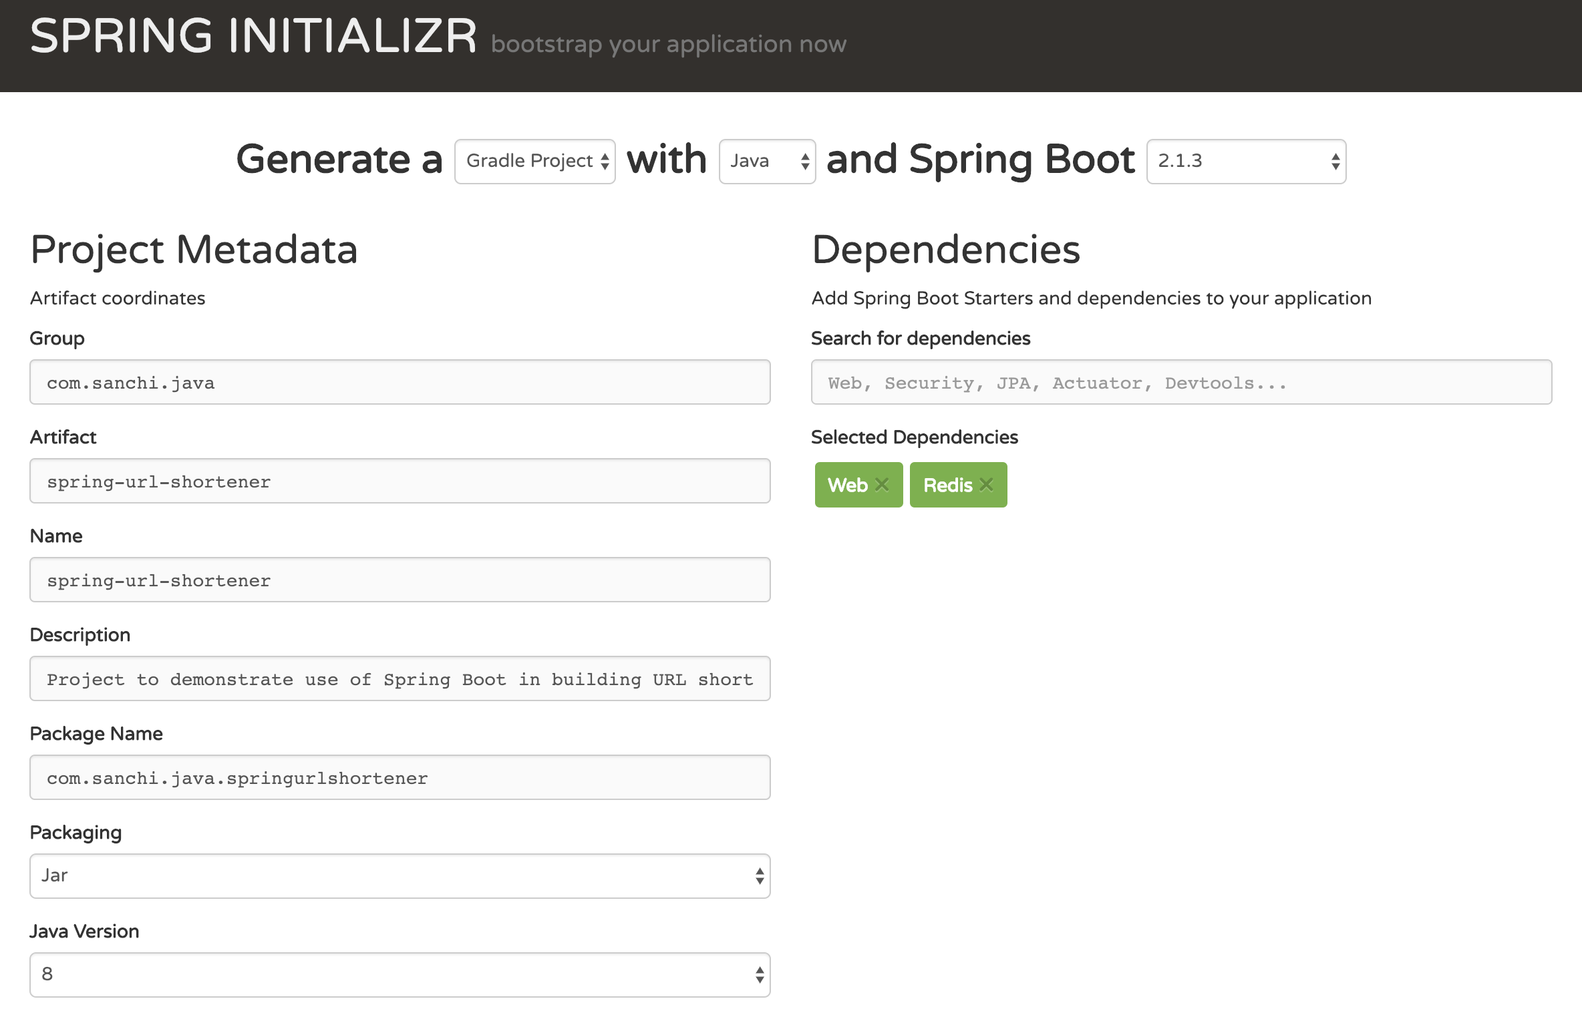Click the Group field label
The width and height of the screenshot is (1582, 1011).
tap(57, 339)
